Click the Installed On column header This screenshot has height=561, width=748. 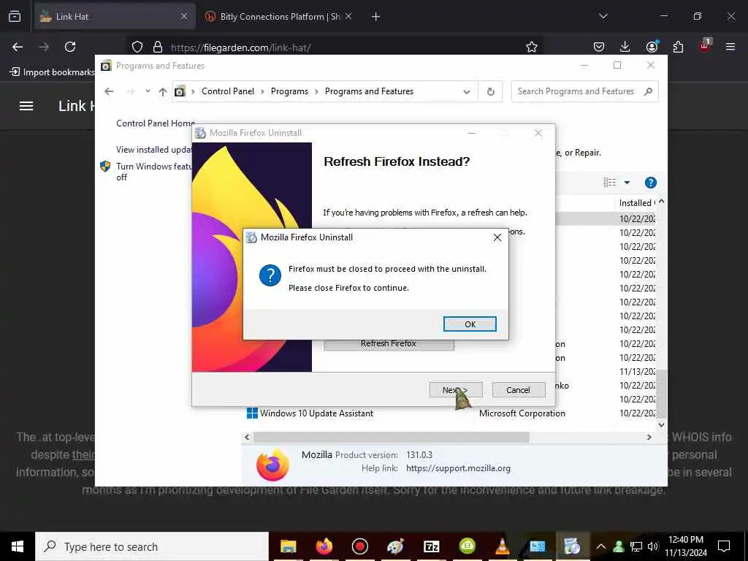point(637,203)
